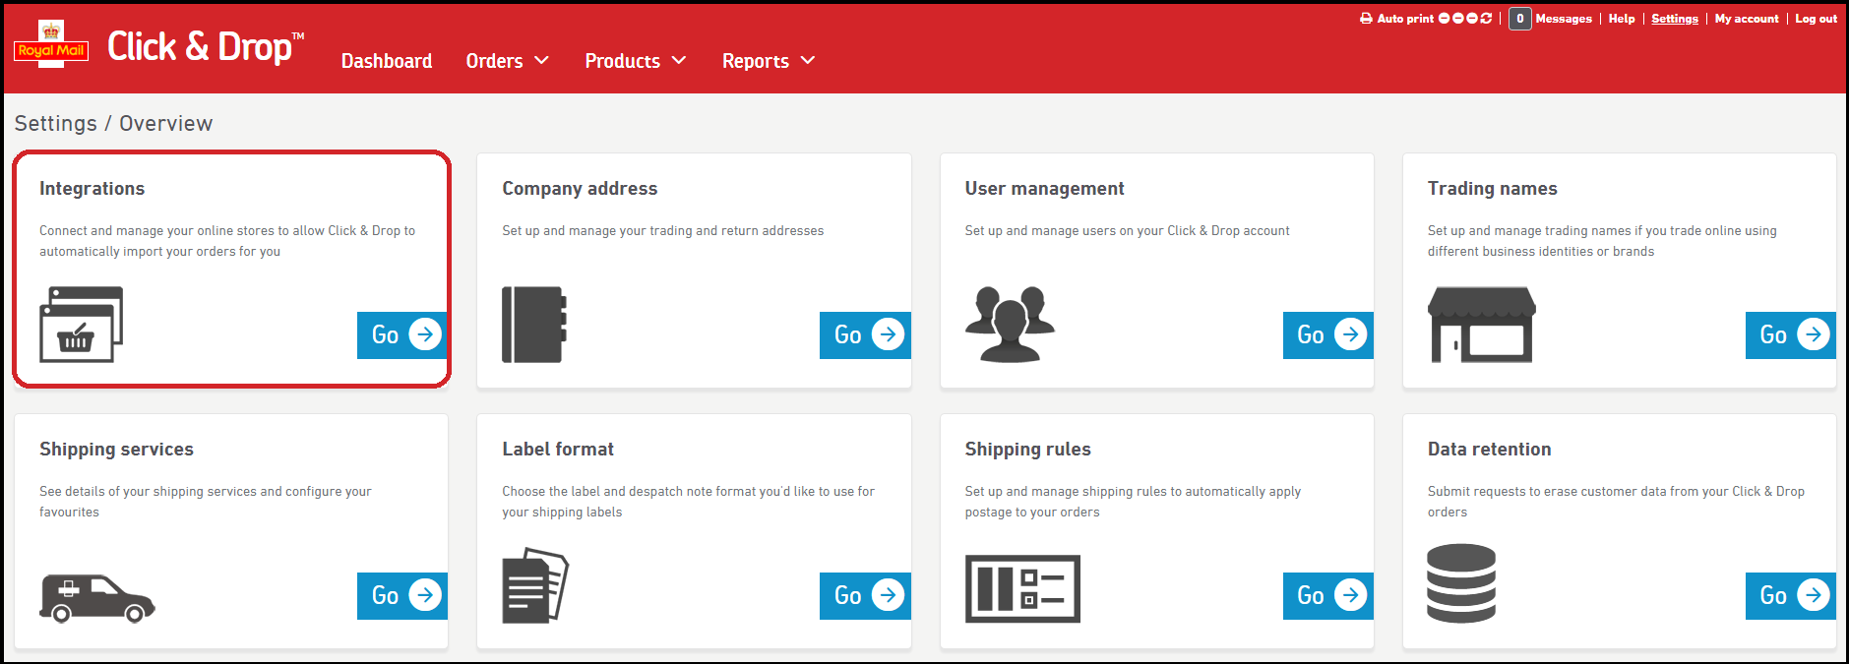This screenshot has height=664, width=1849.
Task: Open the My account link
Action: tap(1746, 19)
